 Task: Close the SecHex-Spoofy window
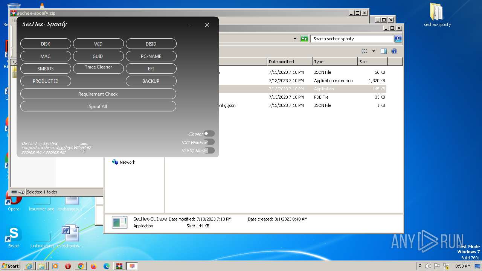tap(207, 25)
